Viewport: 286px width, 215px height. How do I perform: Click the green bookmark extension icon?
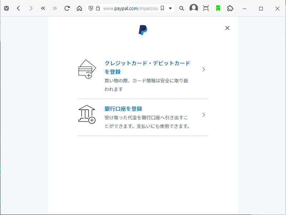click(218, 8)
